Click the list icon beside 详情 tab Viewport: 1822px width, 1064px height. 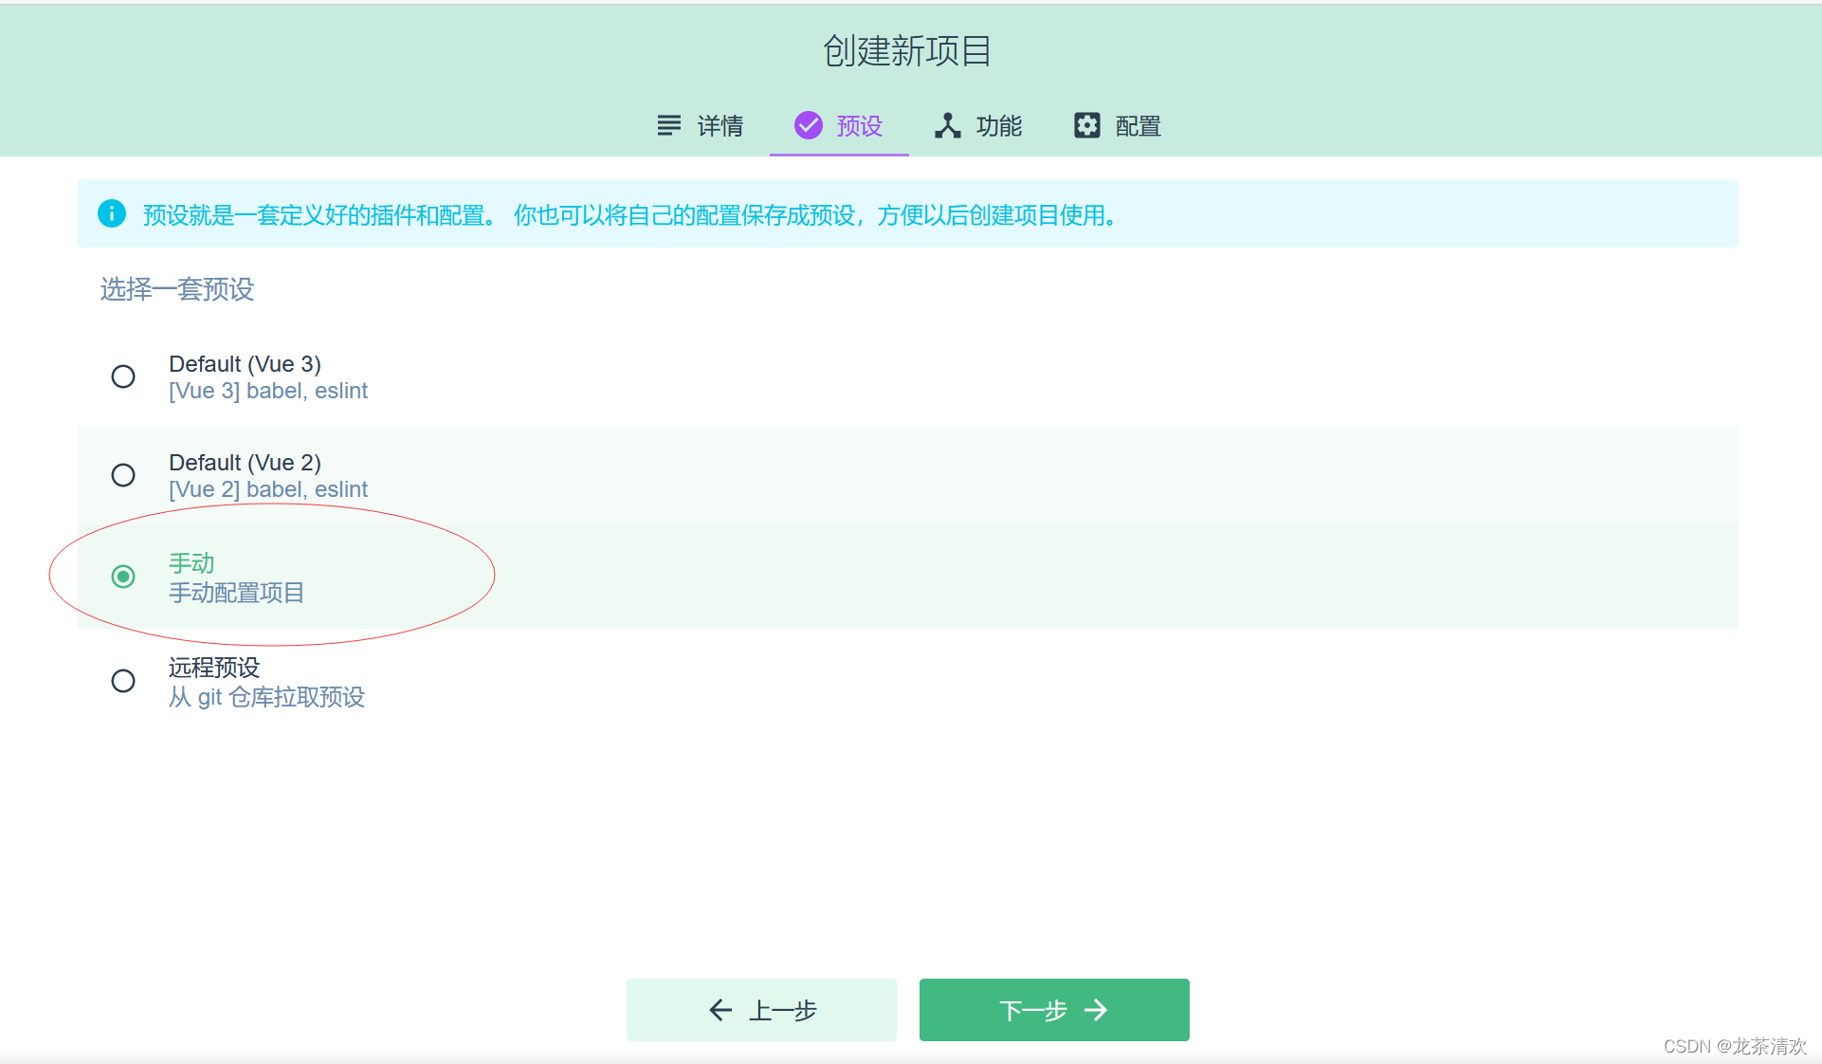[668, 125]
